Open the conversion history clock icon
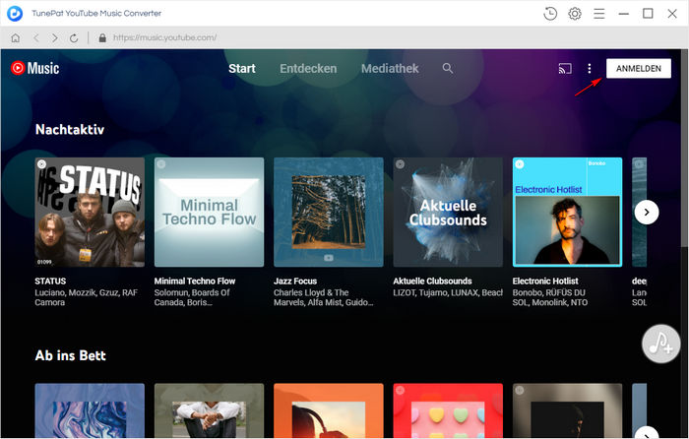The width and height of the screenshot is (689, 439). click(x=550, y=14)
